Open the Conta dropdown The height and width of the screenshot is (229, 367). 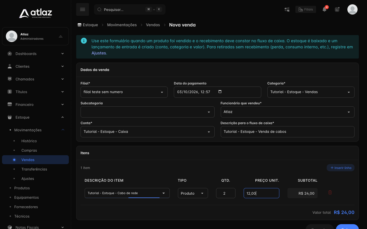(147, 132)
